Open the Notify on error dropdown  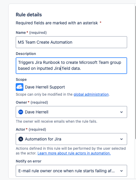[x=71, y=171]
